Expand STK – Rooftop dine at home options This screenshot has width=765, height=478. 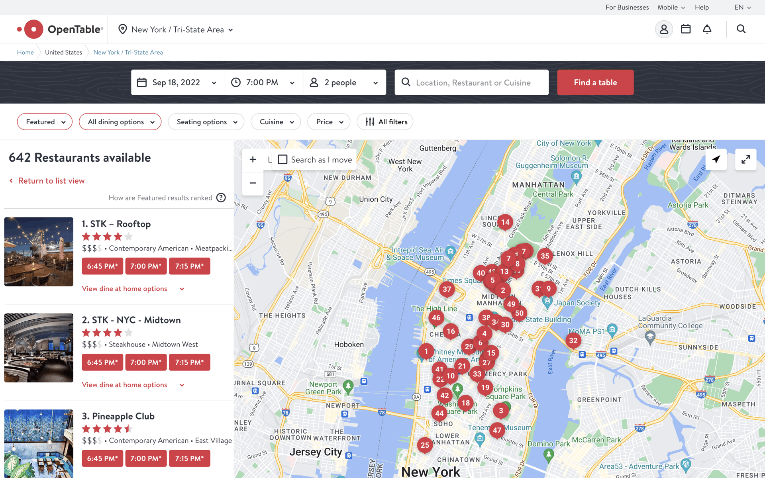(133, 289)
